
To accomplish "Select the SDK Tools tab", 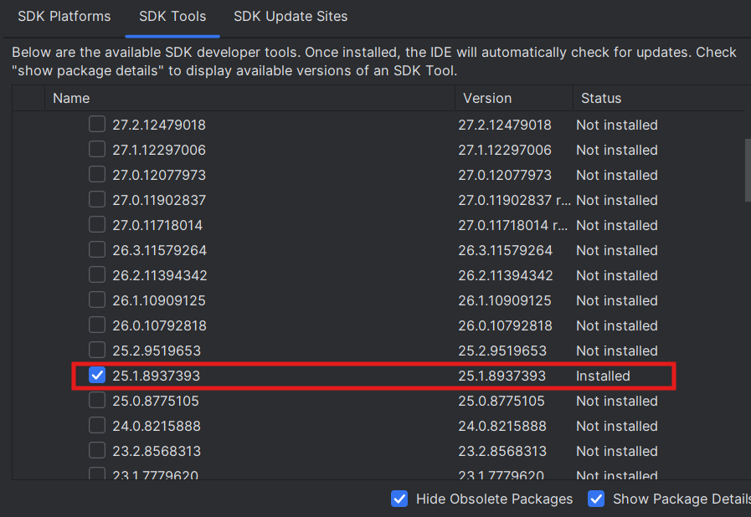I will pyautogui.click(x=172, y=17).
